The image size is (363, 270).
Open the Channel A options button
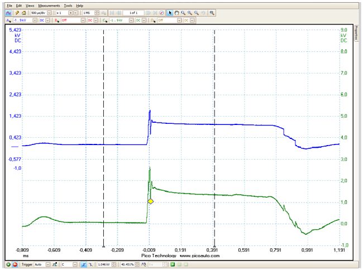(x=8, y=20)
